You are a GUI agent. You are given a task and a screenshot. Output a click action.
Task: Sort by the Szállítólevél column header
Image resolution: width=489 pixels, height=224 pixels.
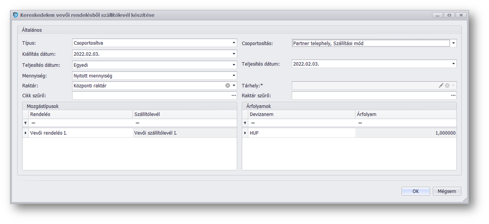point(184,114)
